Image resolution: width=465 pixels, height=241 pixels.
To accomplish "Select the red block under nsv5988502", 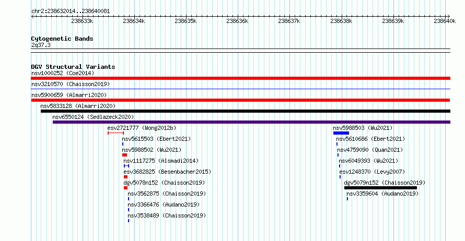I will (x=124, y=155).
